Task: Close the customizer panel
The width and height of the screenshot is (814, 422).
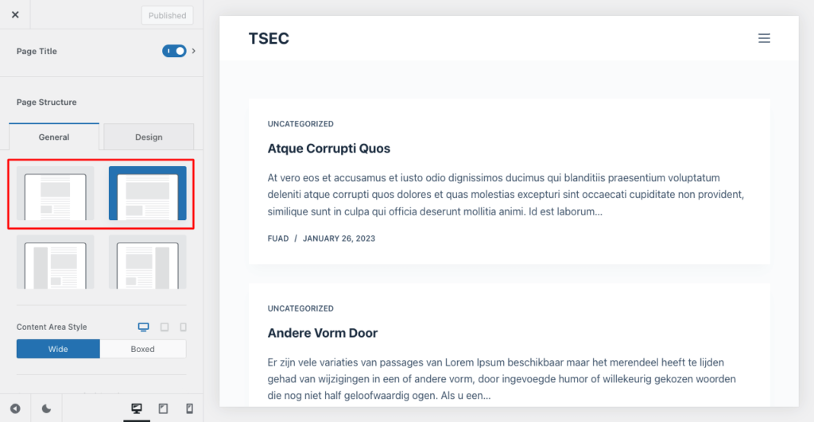Action: [x=15, y=15]
